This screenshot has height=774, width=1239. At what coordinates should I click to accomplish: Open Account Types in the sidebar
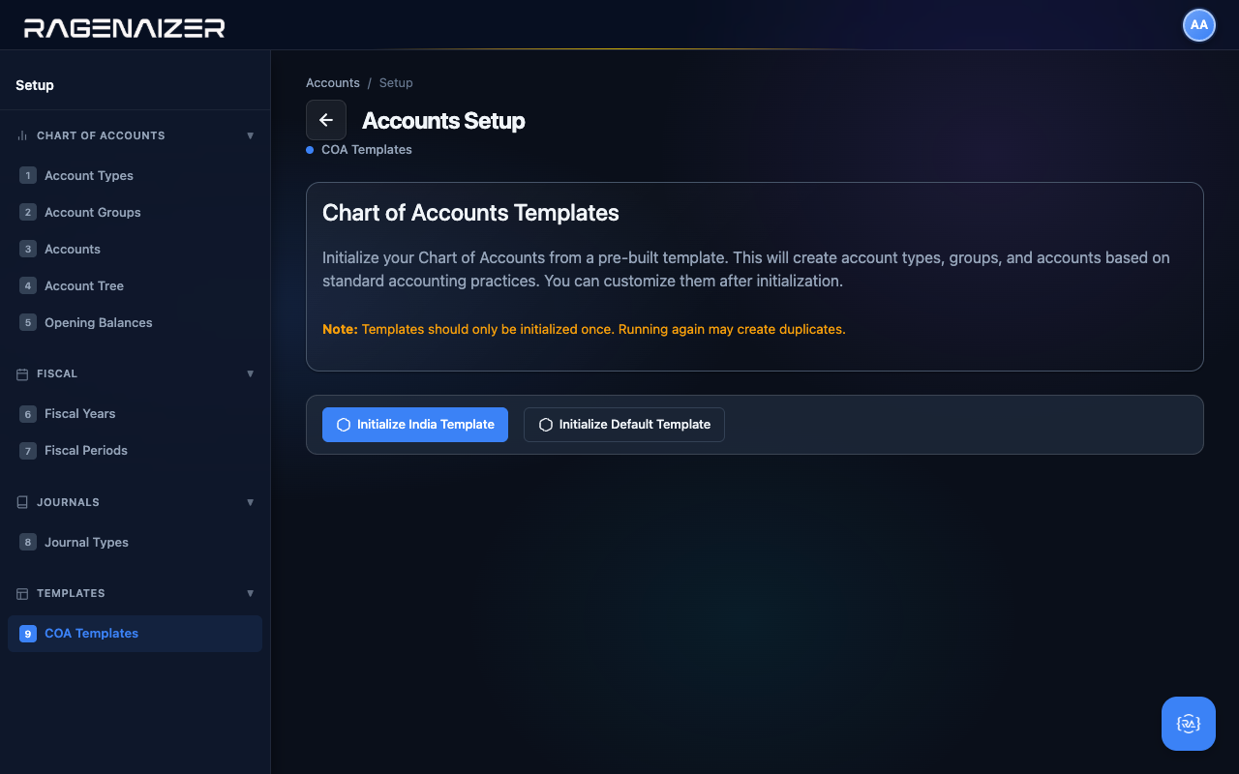click(135, 175)
